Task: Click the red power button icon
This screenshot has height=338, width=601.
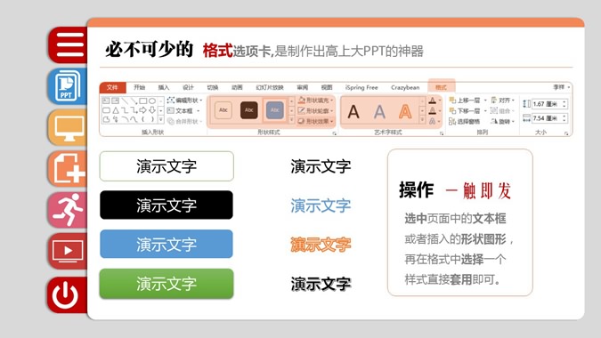Action: [69, 294]
